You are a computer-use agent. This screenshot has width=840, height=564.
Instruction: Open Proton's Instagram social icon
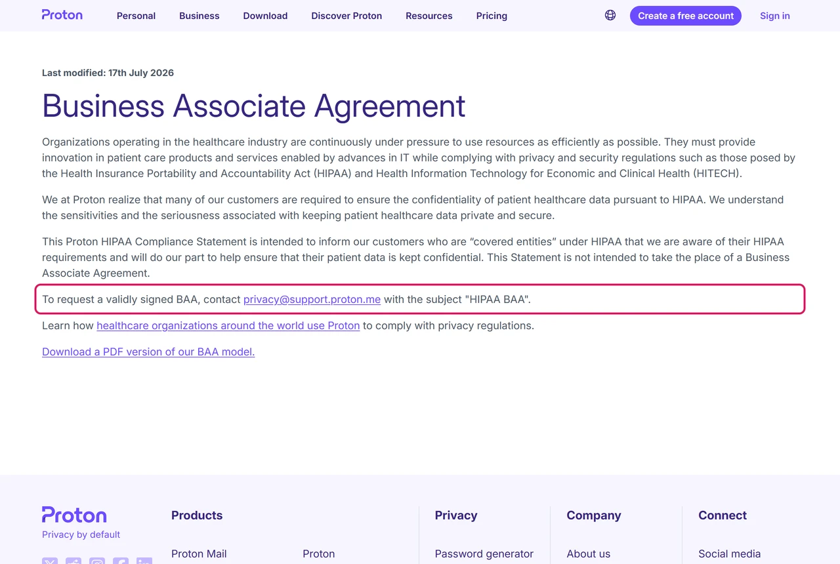point(97,561)
